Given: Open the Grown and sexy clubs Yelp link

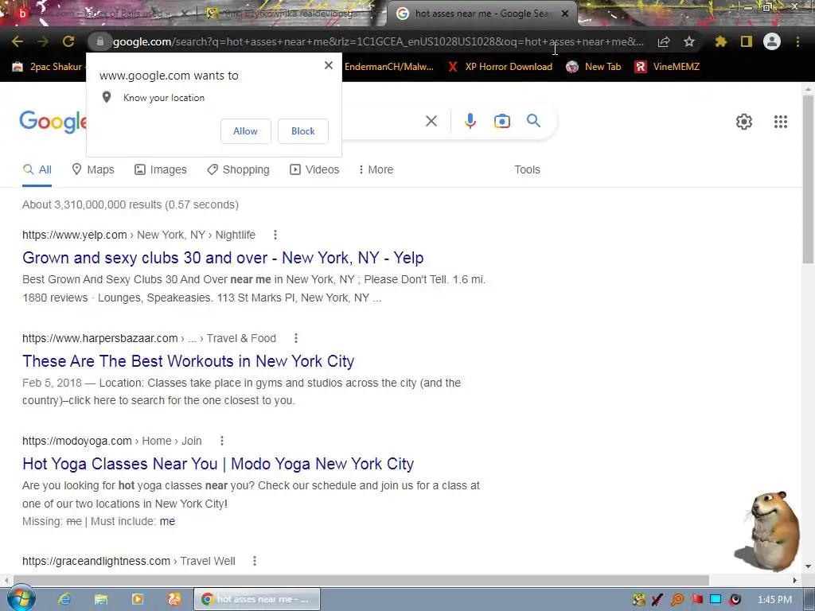Looking at the screenshot, I should point(223,258).
